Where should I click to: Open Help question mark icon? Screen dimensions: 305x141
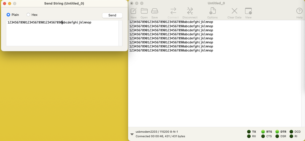click(299, 11)
